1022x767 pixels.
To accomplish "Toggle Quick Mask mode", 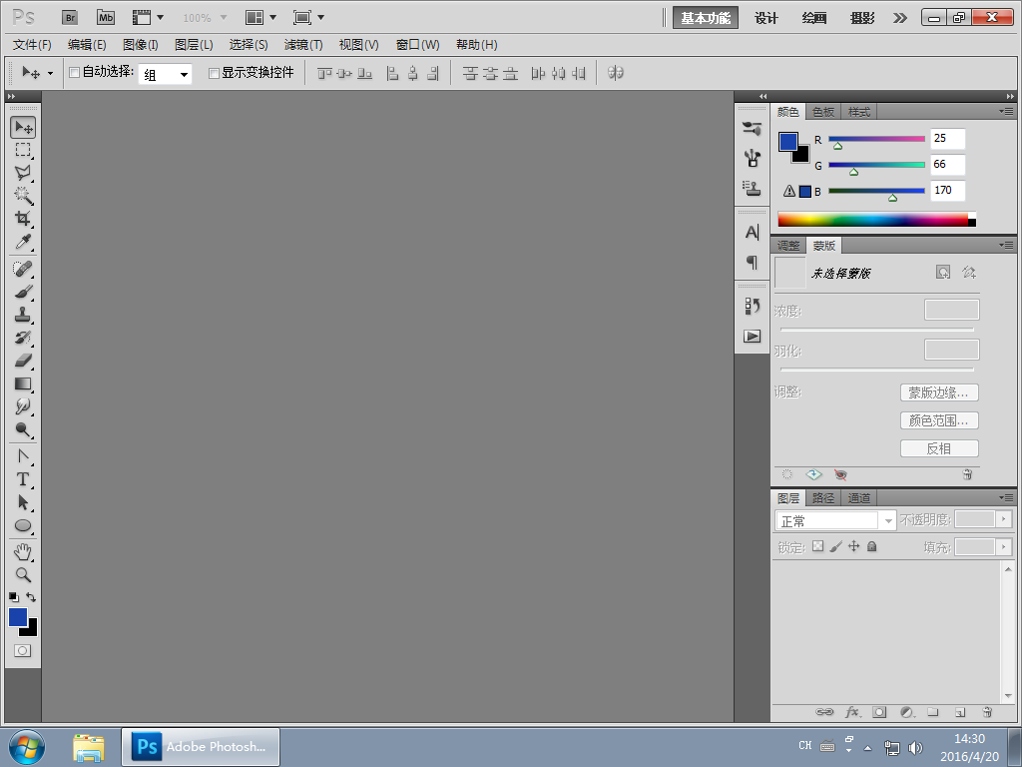I will click(x=23, y=650).
